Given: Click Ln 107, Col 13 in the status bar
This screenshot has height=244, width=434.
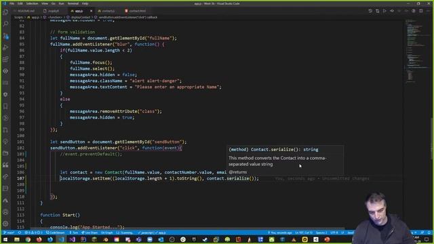Looking at the screenshot, I should [304, 232].
